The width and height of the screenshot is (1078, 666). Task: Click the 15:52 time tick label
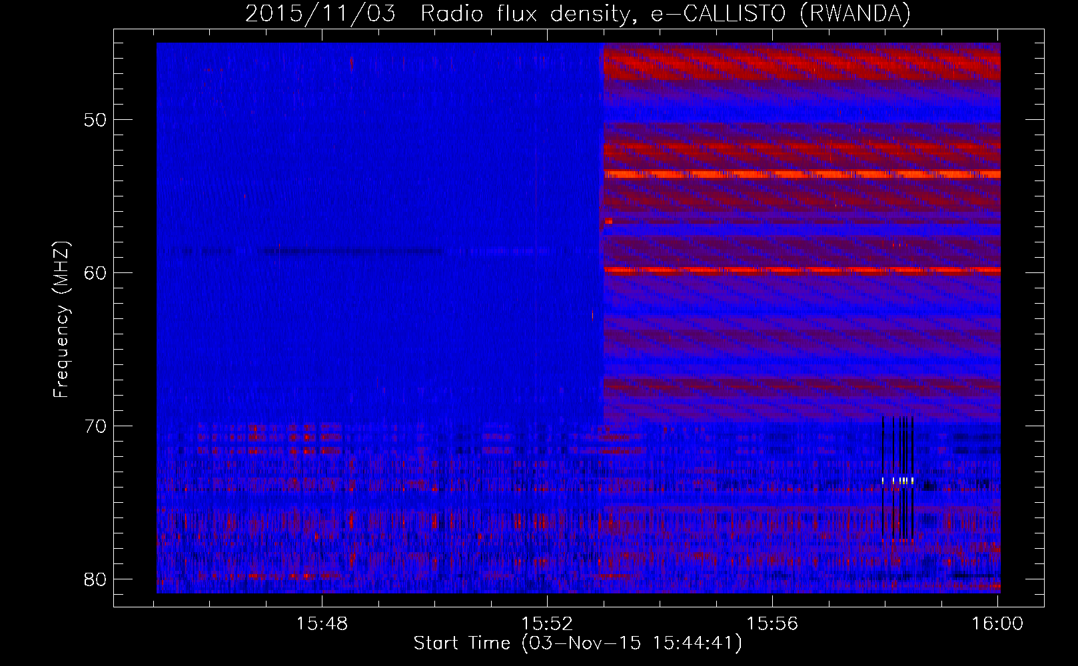pyautogui.click(x=547, y=623)
